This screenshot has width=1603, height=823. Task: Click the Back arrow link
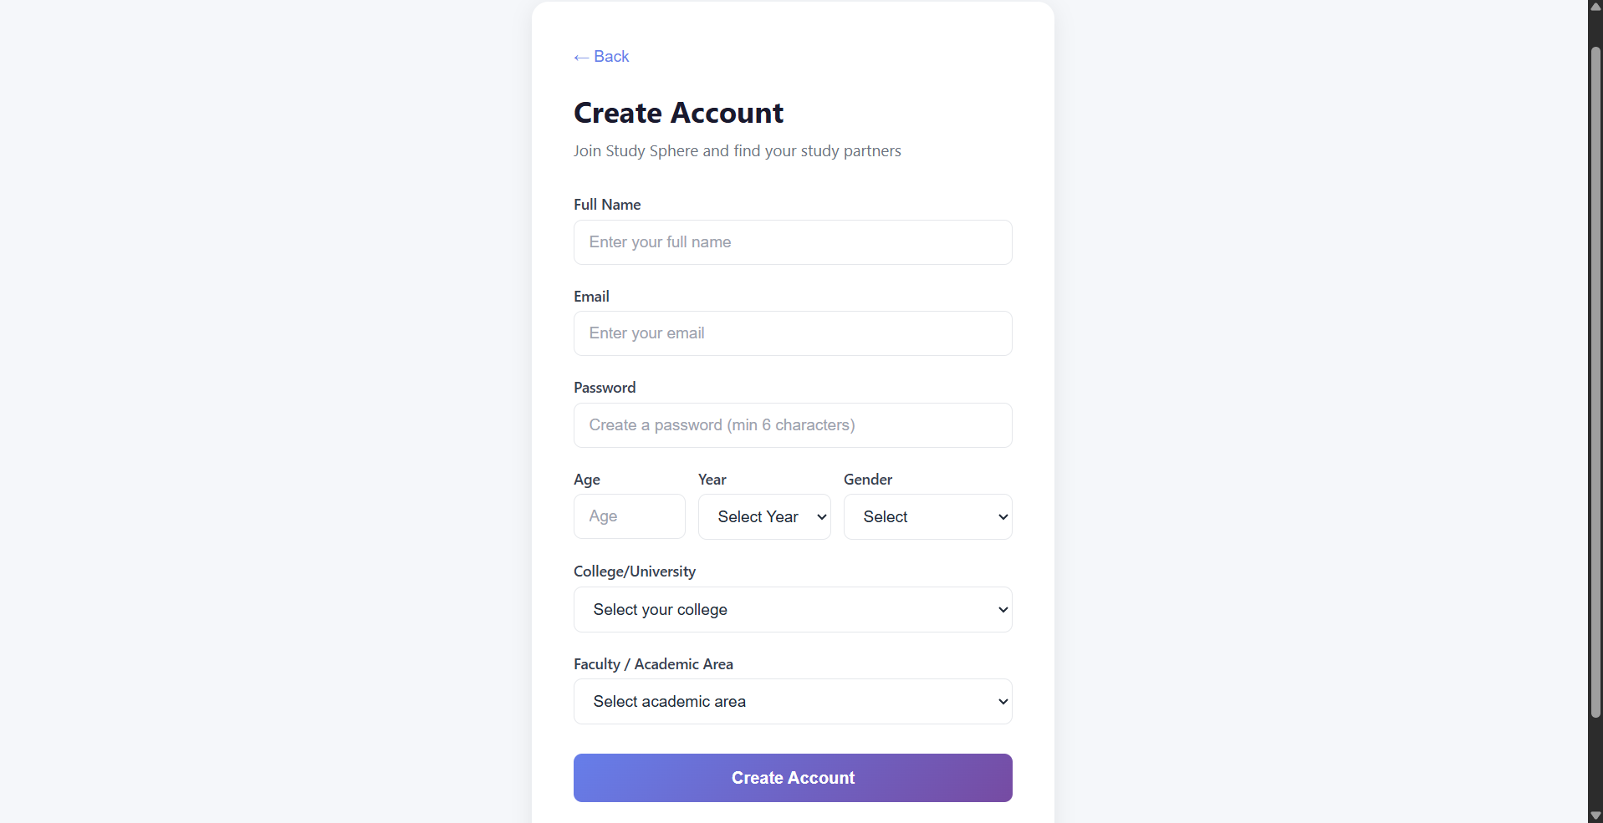(601, 57)
